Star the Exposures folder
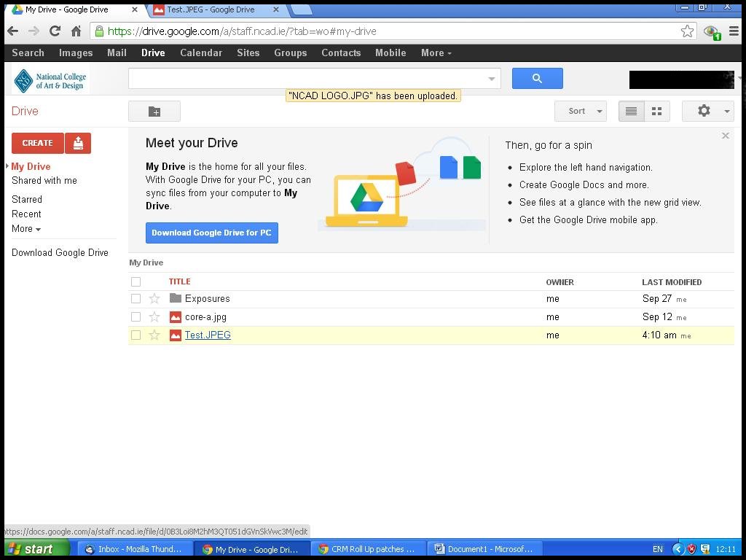 pyautogui.click(x=154, y=298)
